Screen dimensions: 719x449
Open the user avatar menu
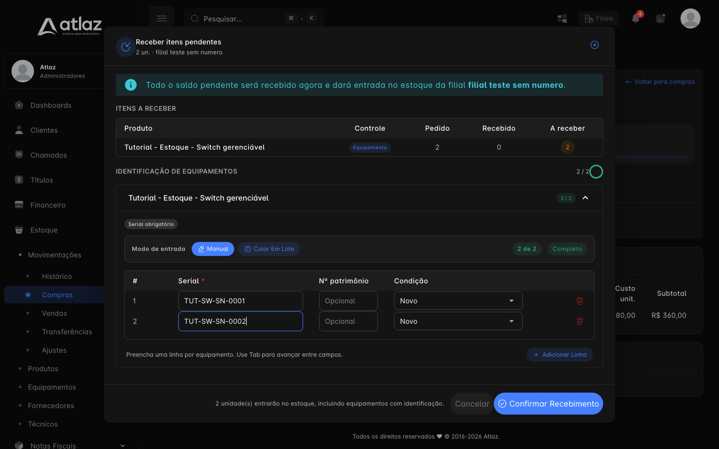click(691, 18)
